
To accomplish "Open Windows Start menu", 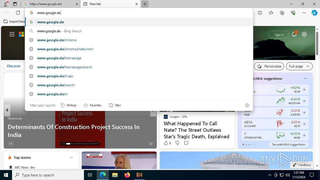I will [6, 175].
